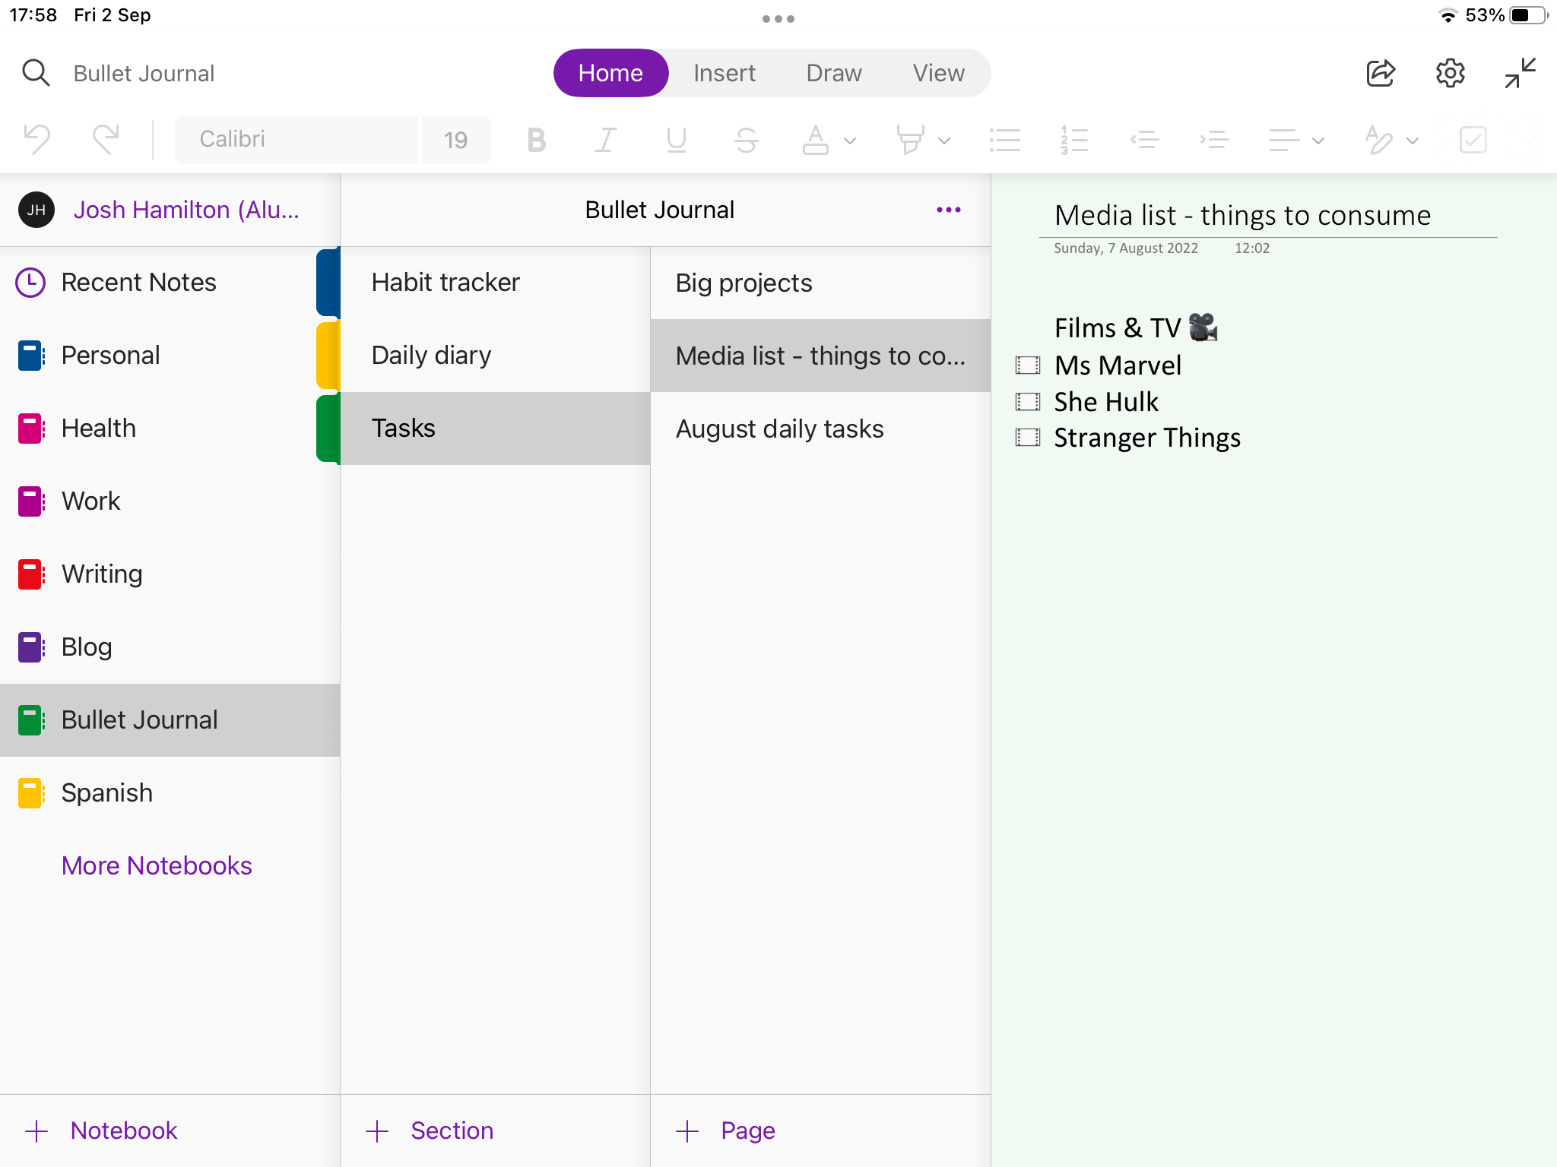Open the More Notebooks link

157,865
